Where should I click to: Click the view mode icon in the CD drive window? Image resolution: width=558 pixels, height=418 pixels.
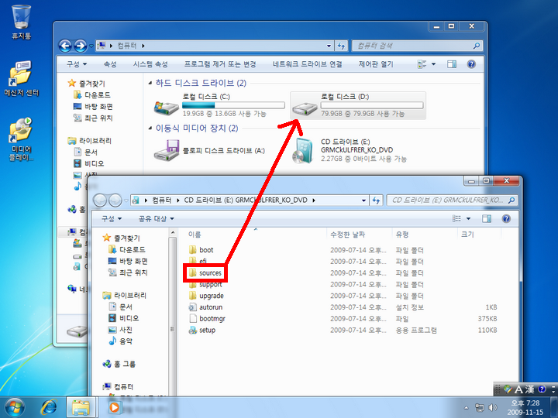coord(456,218)
